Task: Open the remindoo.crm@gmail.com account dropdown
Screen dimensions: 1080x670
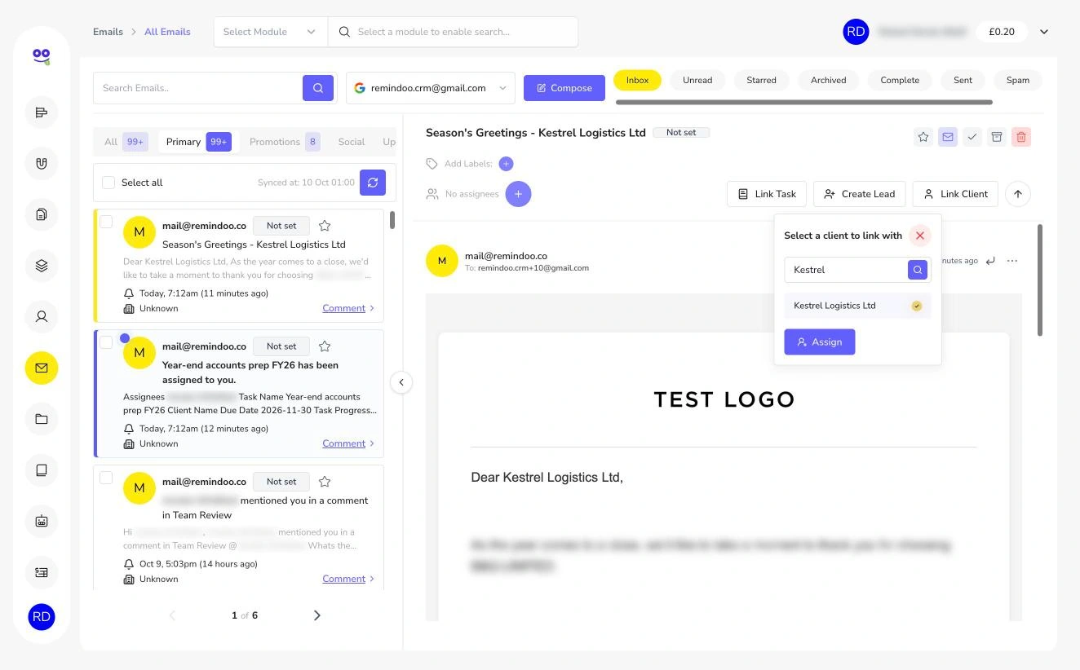Action: point(431,88)
